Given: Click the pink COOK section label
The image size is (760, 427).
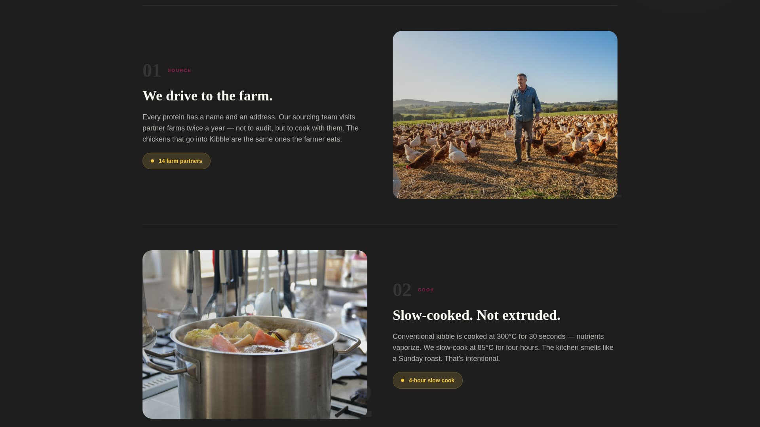Looking at the screenshot, I should [x=426, y=290].
